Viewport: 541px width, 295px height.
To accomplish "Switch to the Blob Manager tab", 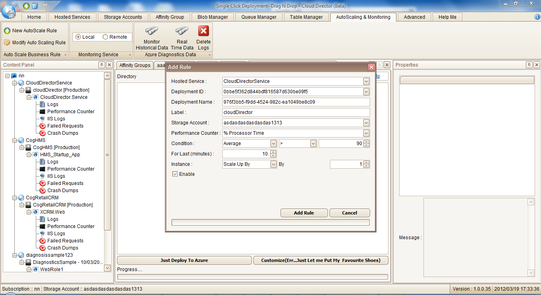I will [213, 17].
